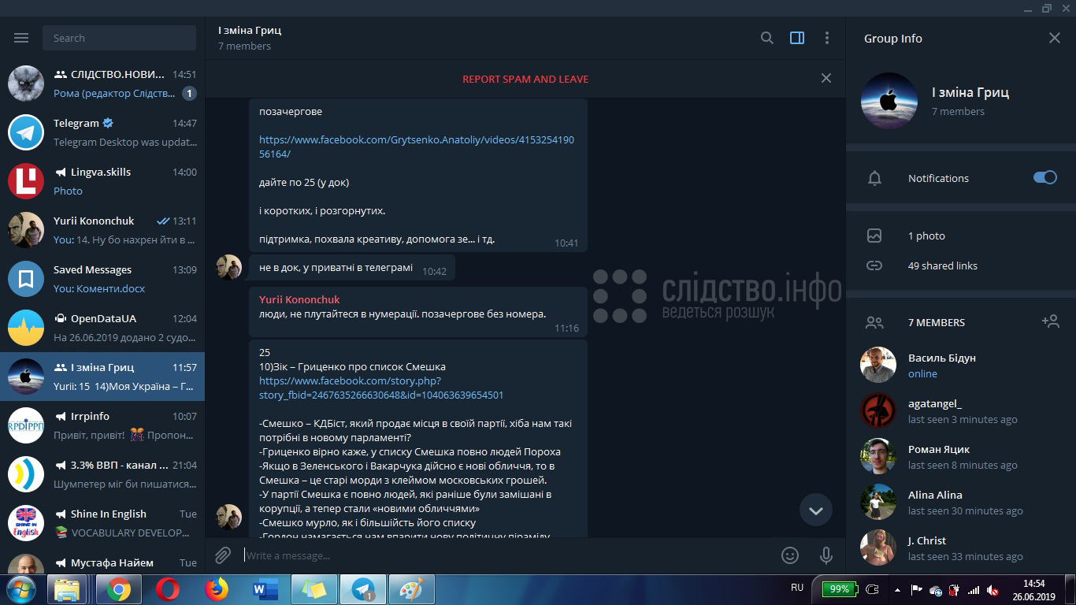
Task: Show hidden system tray icons
Action: point(897,589)
